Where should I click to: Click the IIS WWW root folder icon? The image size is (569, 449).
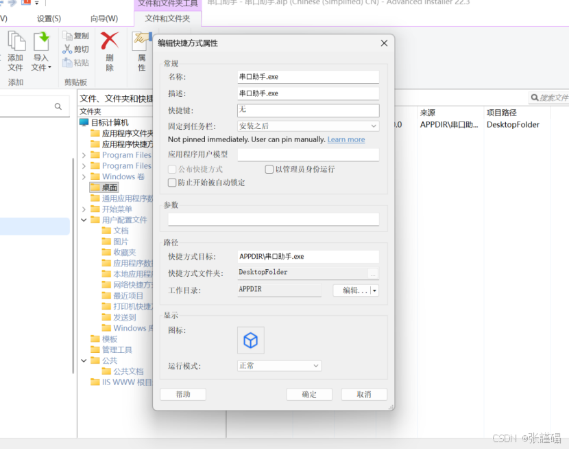click(95, 382)
